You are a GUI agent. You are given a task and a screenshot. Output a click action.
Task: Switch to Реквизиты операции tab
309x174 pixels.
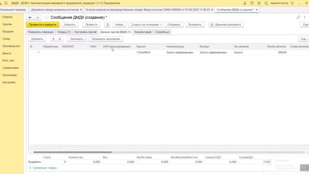point(41,32)
